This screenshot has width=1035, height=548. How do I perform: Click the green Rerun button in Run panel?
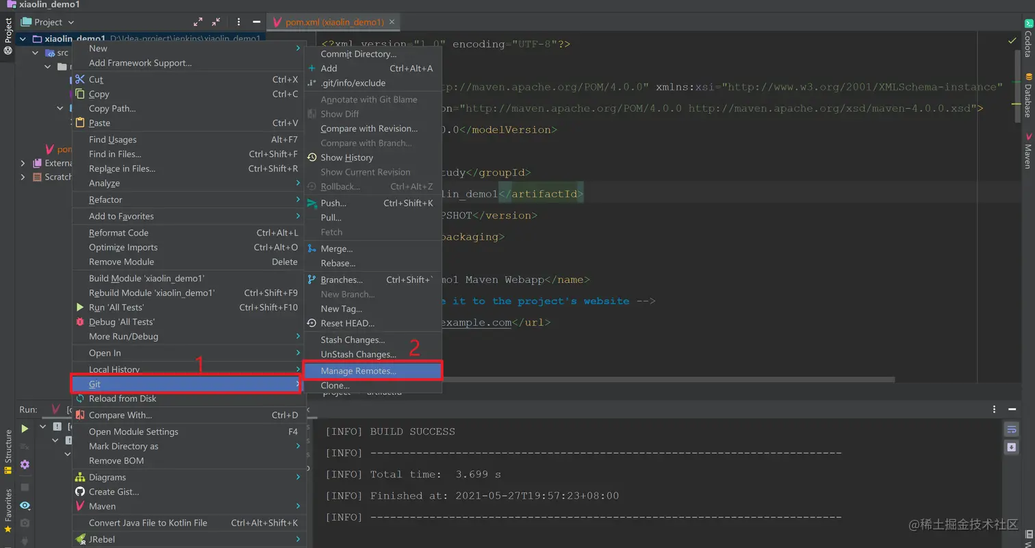coord(25,429)
